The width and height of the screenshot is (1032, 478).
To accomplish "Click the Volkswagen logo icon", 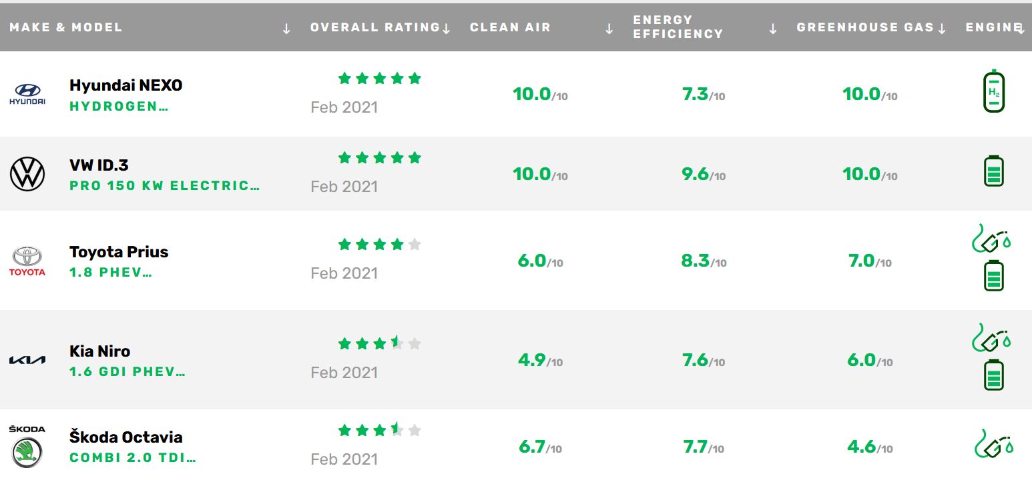I will point(27,175).
